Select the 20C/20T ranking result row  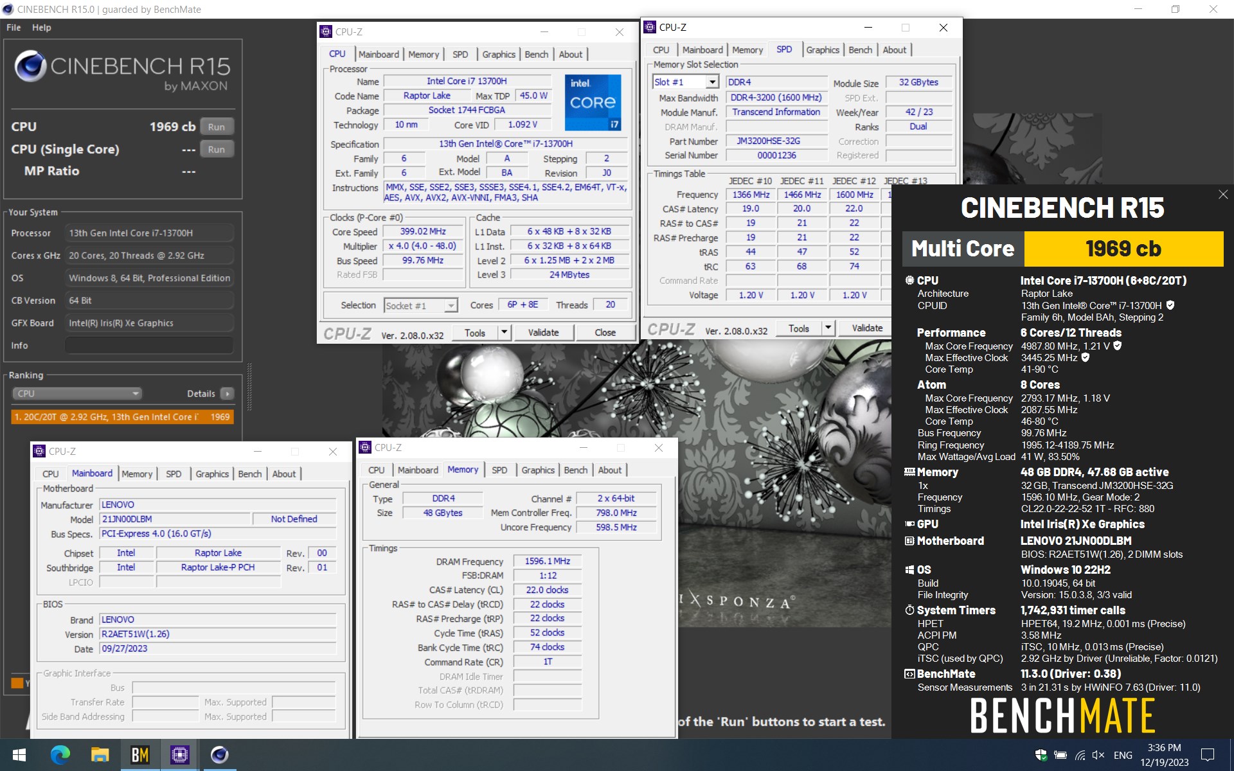[x=122, y=417]
